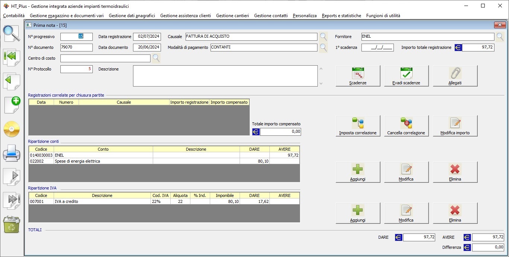This screenshot has height=257, width=509.
Task: Click Modifica in Ripartizione IVA
Action: (x=406, y=213)
